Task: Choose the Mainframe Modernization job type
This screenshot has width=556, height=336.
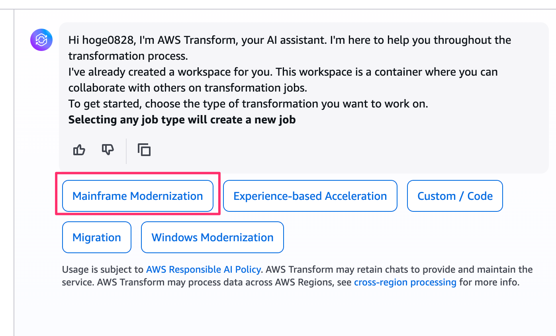Action: point(138,196)
